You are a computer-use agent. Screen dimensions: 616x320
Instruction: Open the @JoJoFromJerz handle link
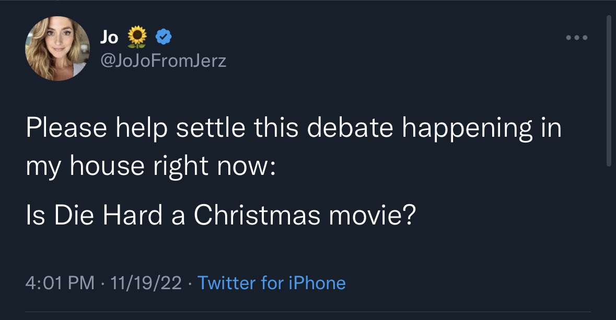coord(162,62)
